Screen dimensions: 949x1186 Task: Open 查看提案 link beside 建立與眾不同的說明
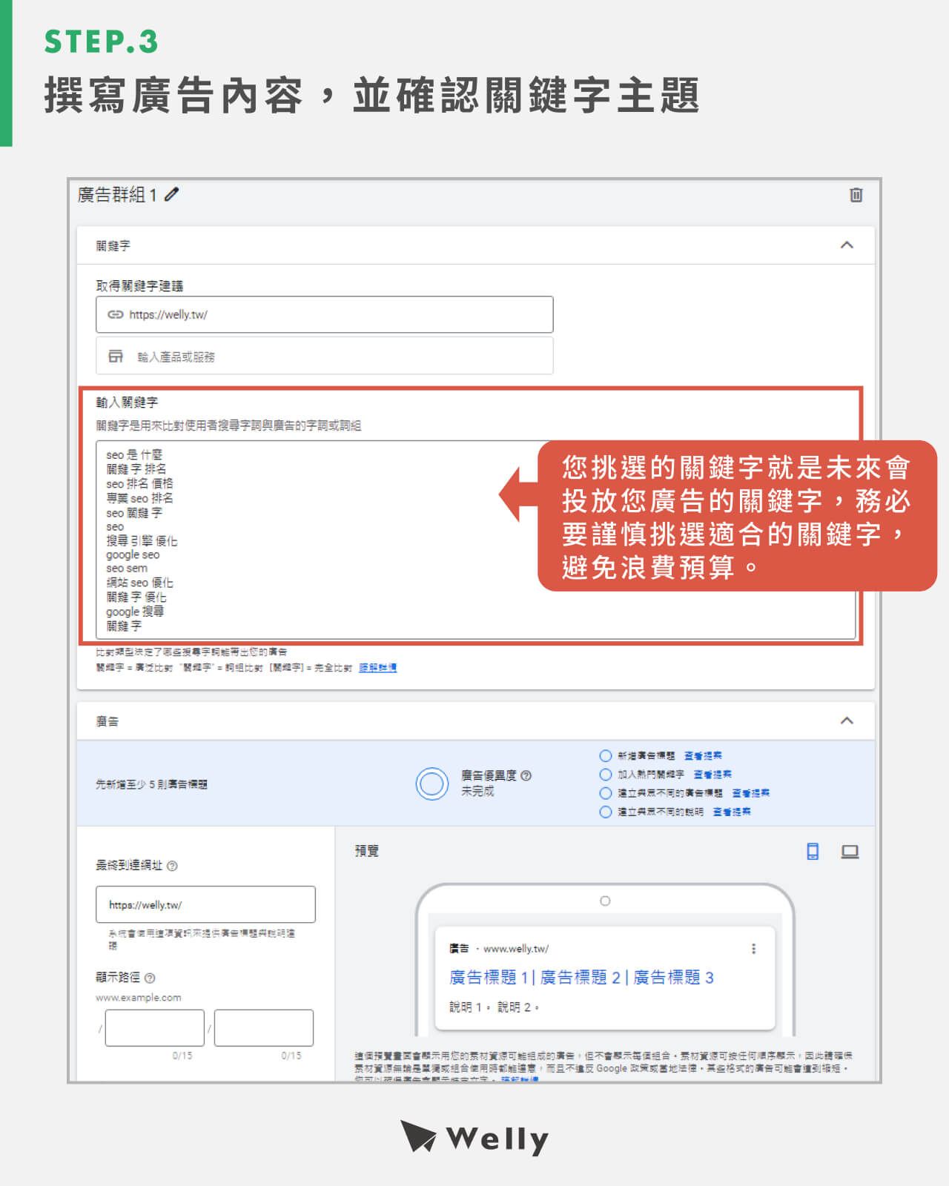click(732, 812)
